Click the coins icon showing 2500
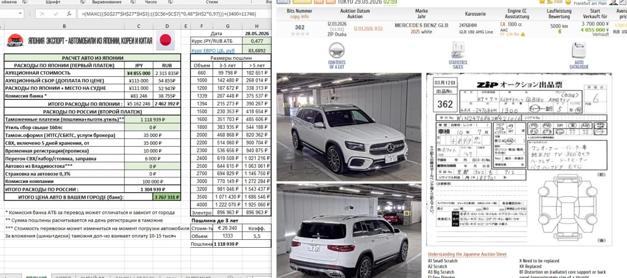 [549, 2]
